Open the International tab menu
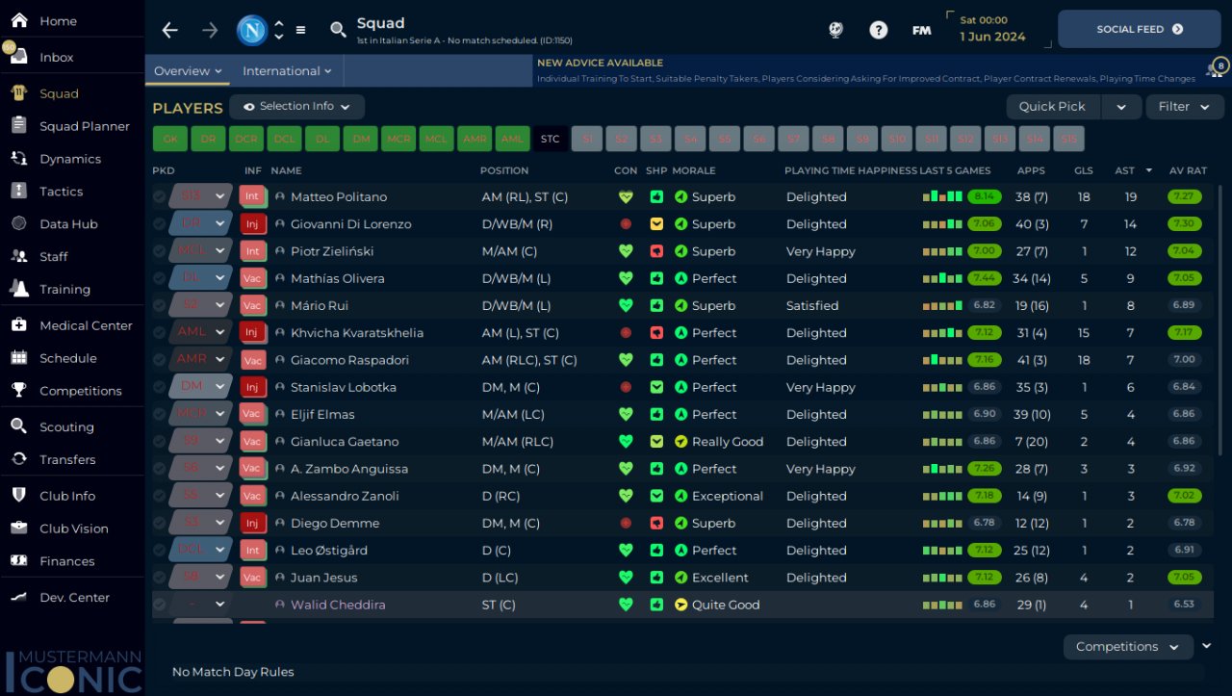Image resolution: width=1232 pixels, height=696 pixels. click(287, 71)
